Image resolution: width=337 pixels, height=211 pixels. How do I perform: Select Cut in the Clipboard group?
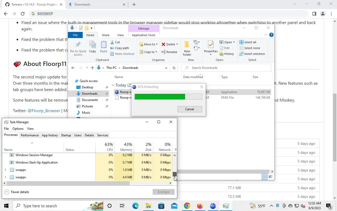point(115,42)
